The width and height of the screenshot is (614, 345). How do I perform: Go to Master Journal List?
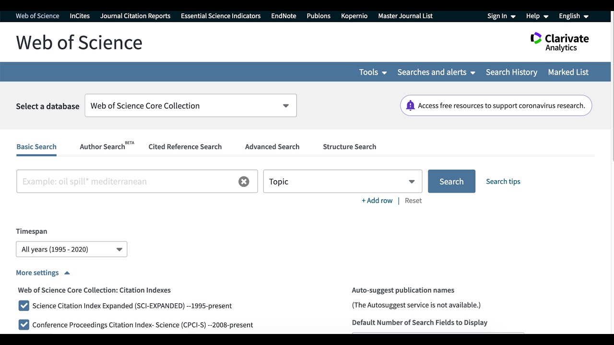[x=405, y=16]
